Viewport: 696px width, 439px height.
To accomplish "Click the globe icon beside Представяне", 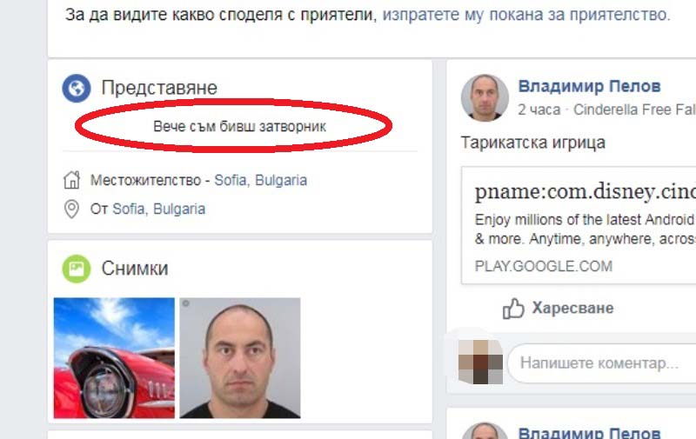I will [x=77, y=89].
